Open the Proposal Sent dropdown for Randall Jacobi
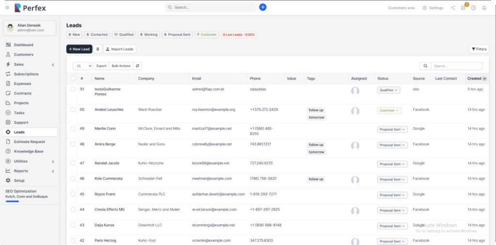Viewport: 496px width, 245px height. (x=392, y=164)
